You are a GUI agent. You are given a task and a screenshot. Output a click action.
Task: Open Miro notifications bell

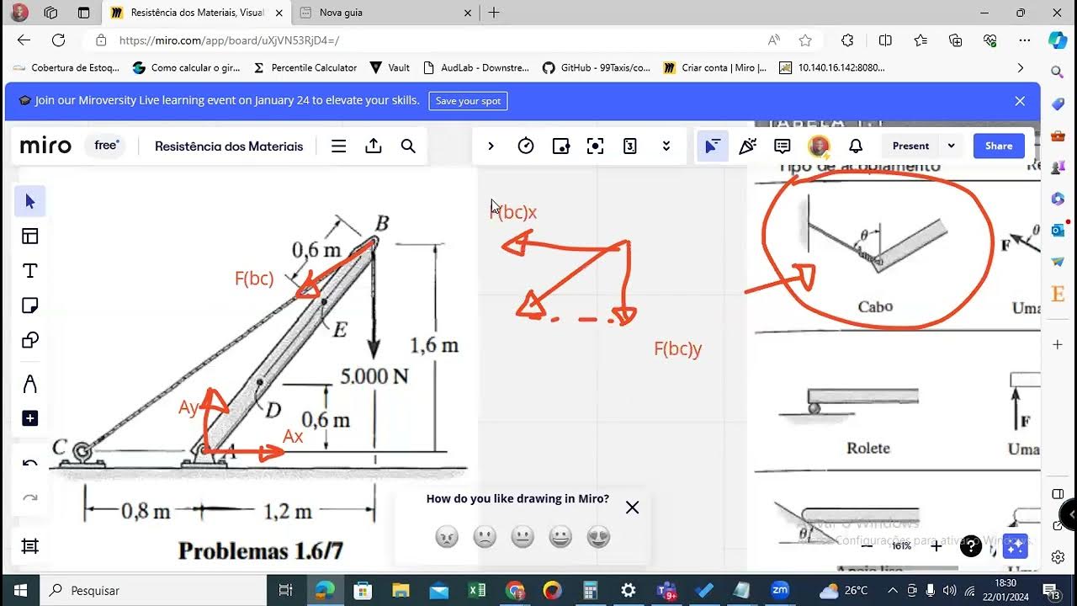coord(856,146)
